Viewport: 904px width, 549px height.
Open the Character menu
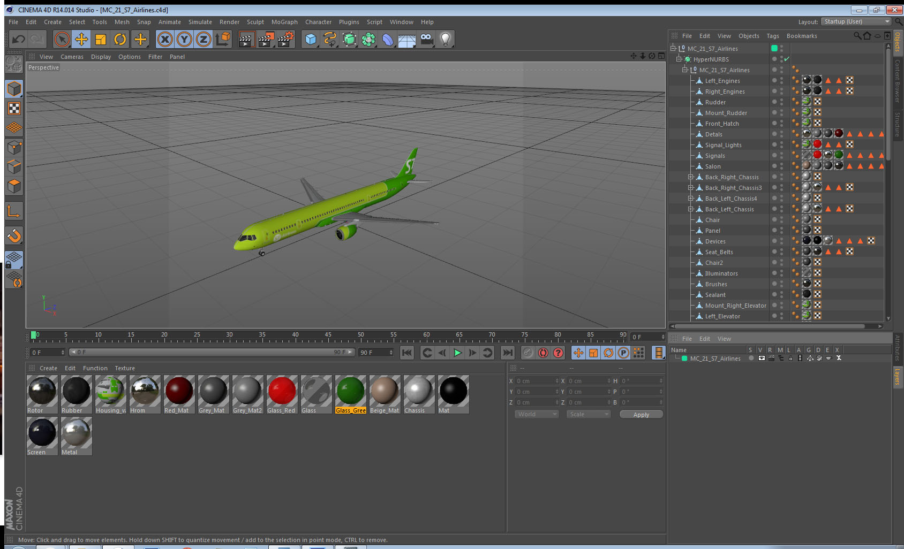pos(318,22)
